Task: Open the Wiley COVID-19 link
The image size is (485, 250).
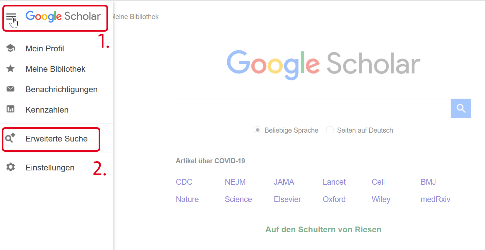Action: [381, 199]
